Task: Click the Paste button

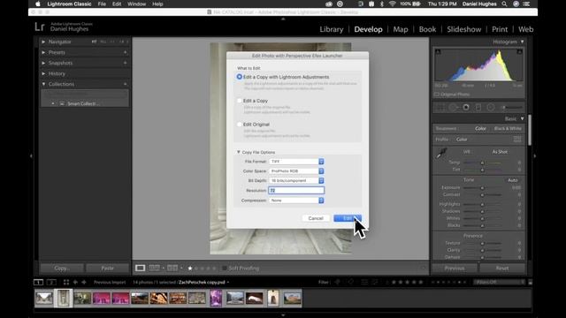Action: 108,269
